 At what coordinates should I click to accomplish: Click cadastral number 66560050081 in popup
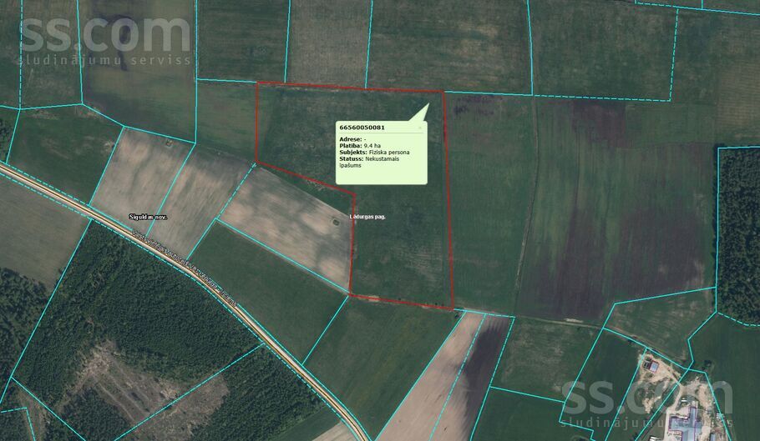coord(362,128)
